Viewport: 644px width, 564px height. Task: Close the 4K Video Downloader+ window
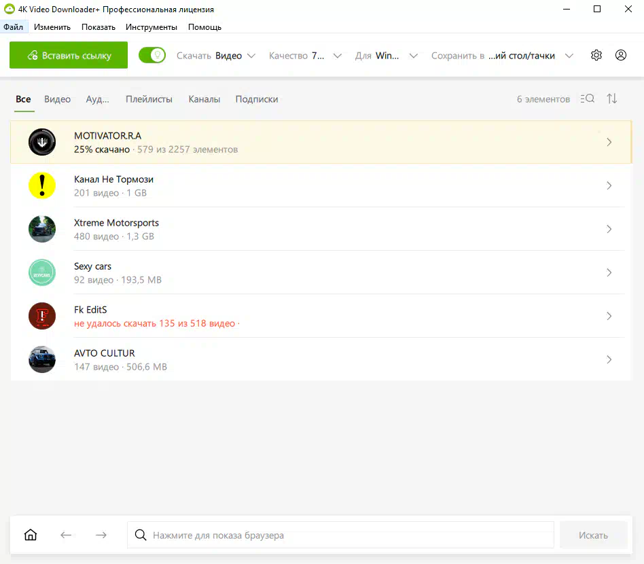[628, 9]
